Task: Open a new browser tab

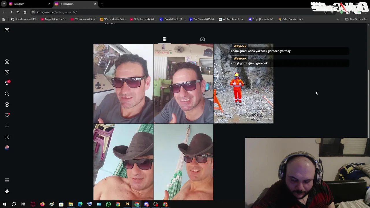Action: coord(102,4)
